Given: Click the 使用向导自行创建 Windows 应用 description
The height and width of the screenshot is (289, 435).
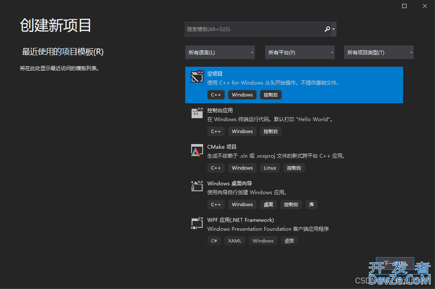Looking at the screenshot, I should [x=247, y=193].
